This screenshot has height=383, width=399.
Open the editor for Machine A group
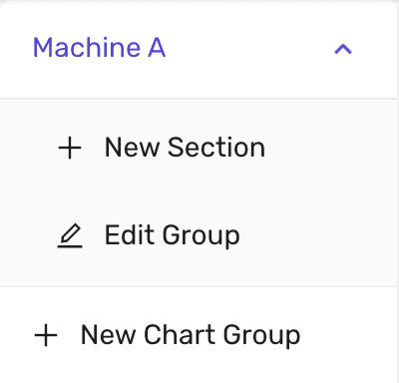click(199, 235)
